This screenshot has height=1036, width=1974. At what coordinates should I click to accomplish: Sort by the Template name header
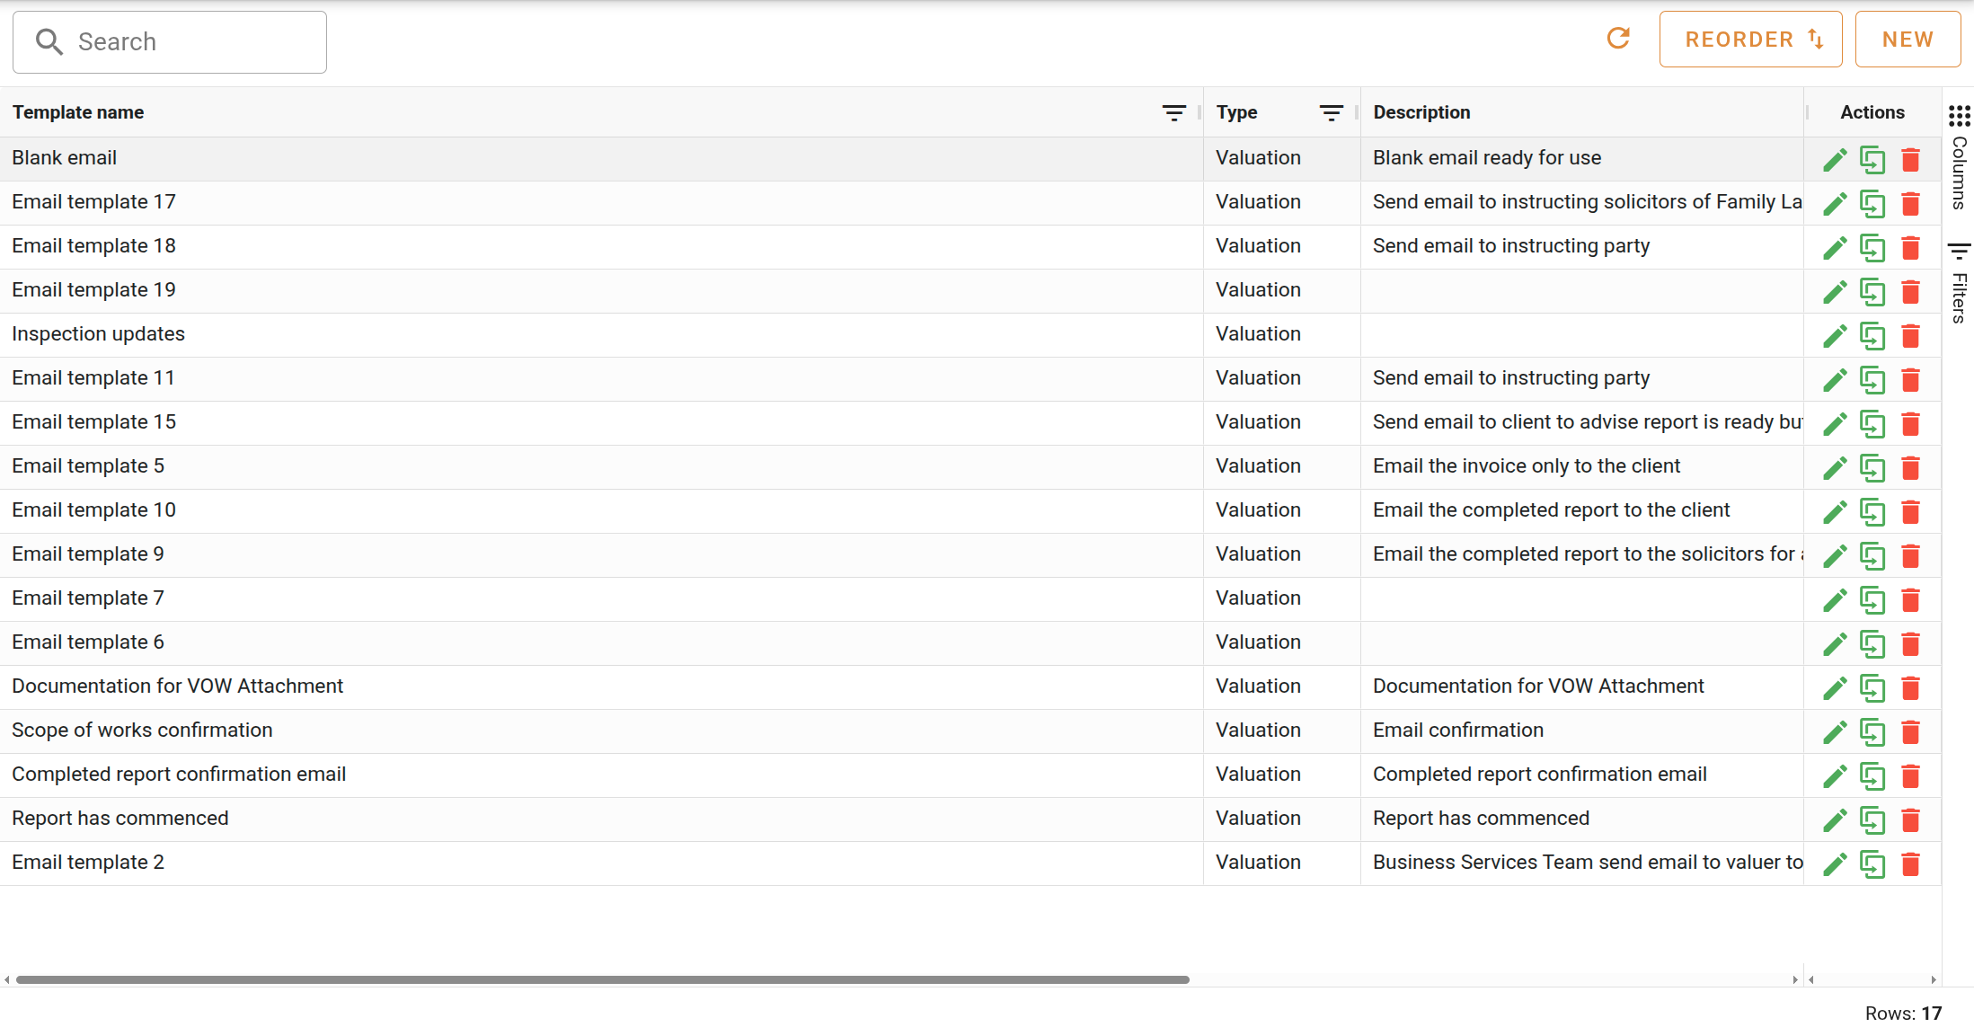pos(78,112)
